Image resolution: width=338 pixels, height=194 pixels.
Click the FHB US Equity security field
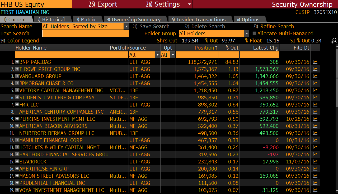click(36, 4)
